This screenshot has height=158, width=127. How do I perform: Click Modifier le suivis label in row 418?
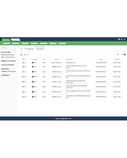point(56,67)
